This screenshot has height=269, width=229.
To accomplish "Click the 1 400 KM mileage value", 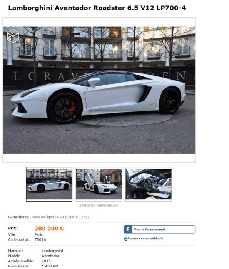I will tap(50, 266).
